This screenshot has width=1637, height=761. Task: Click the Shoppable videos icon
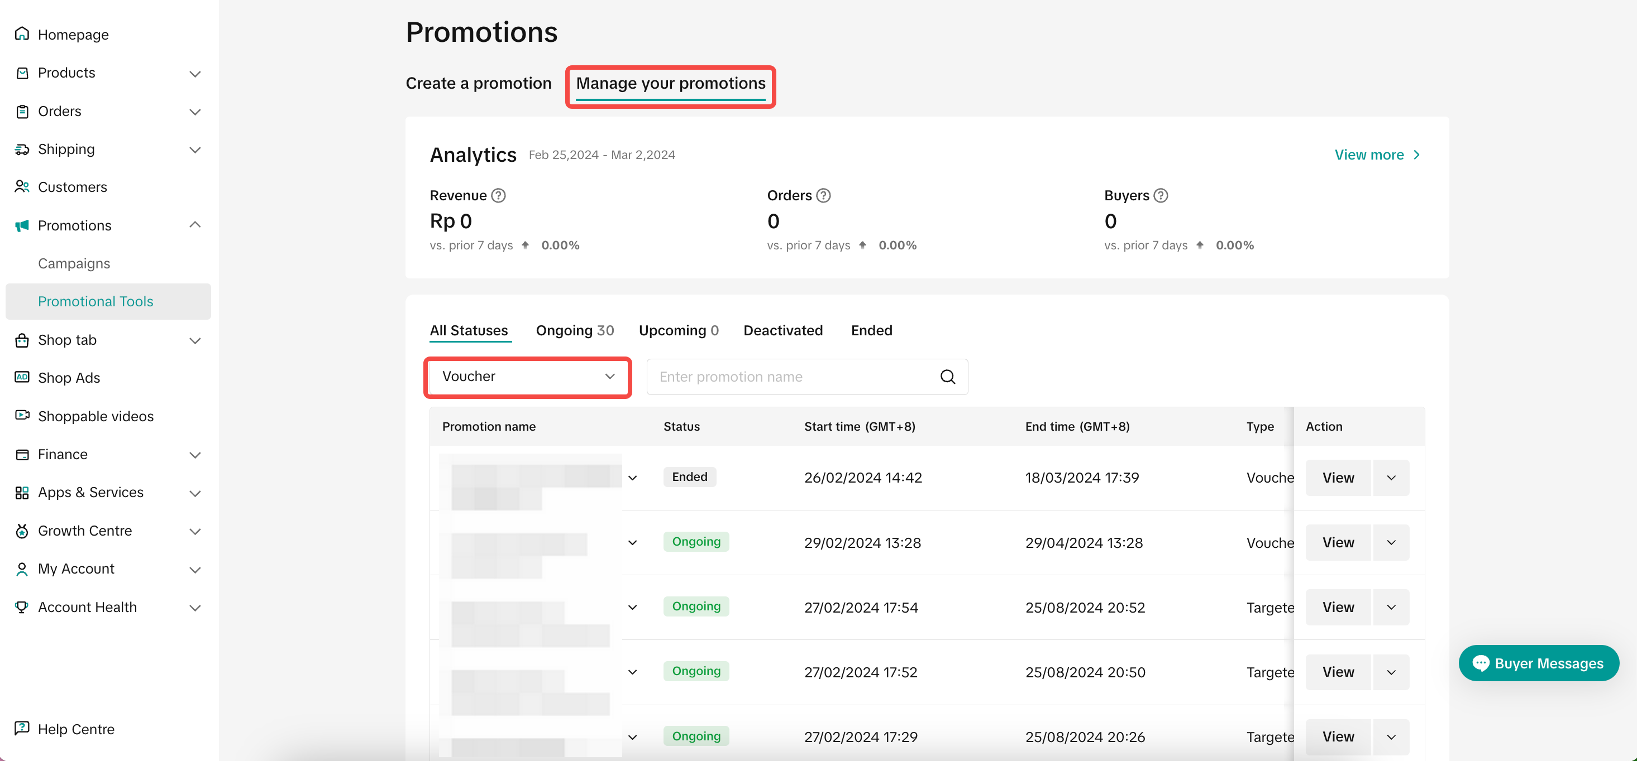[x=22, y=416]
